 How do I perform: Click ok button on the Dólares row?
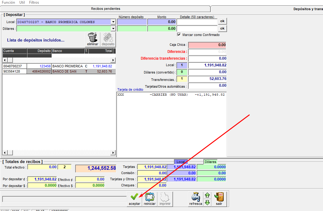pos(222,28)
